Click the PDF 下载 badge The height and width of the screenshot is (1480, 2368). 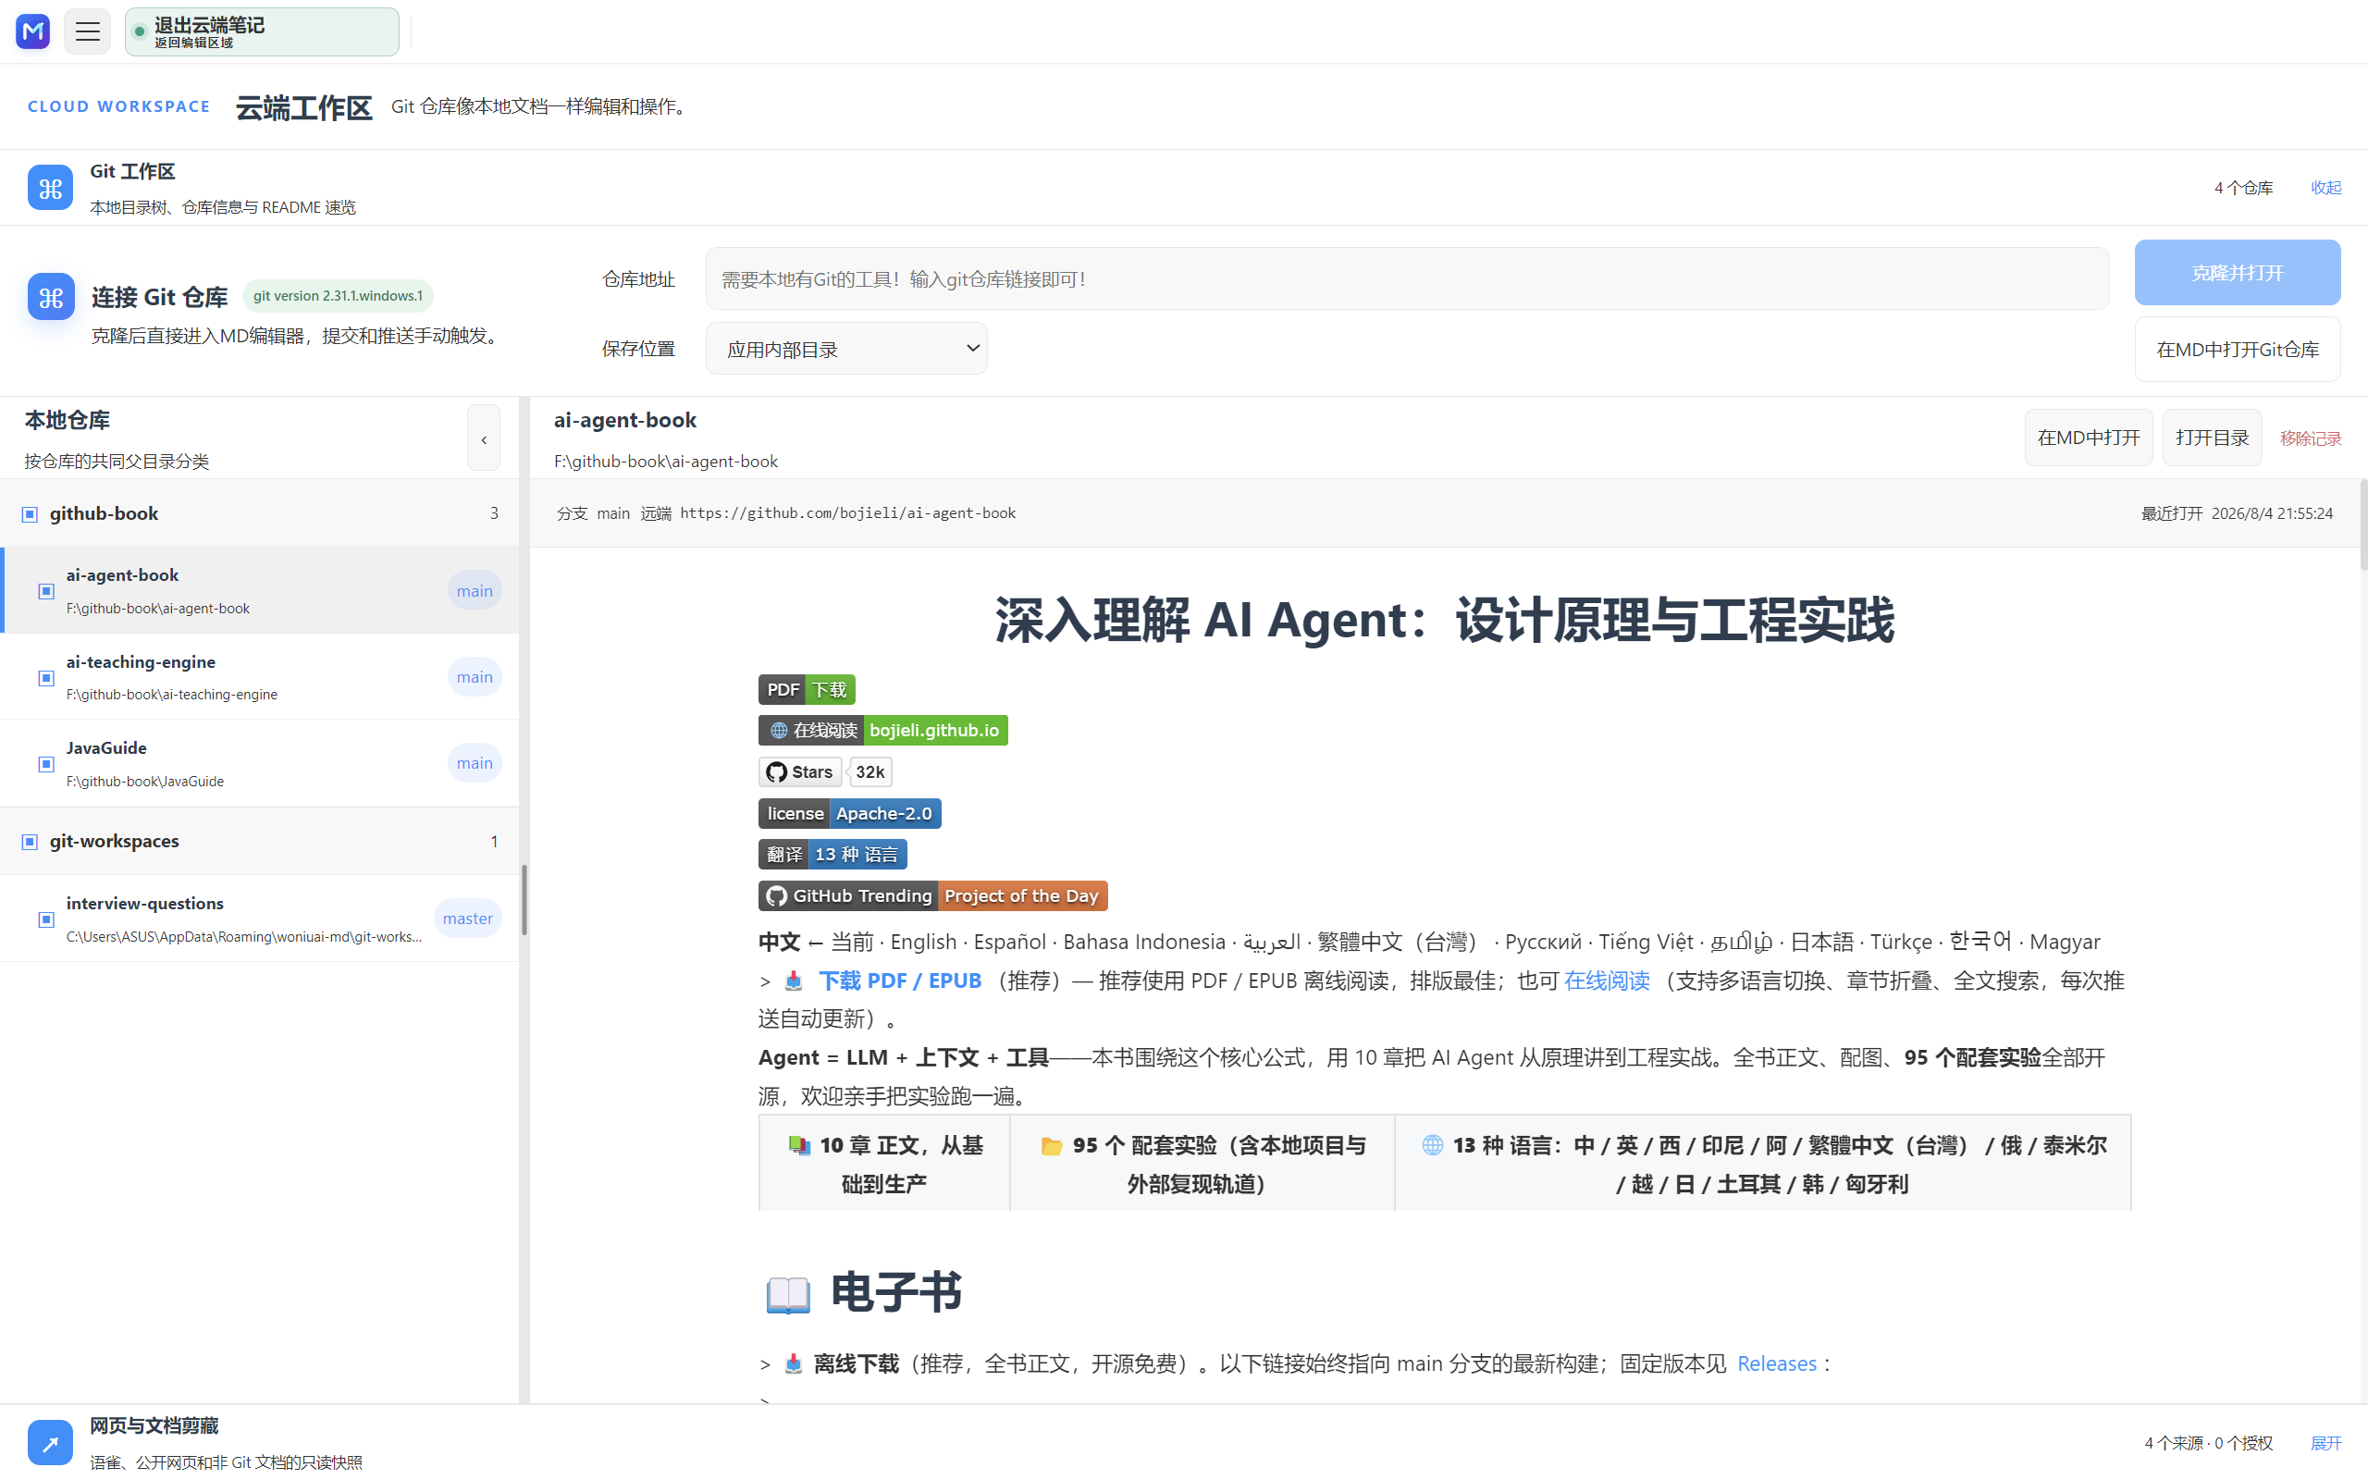pos(807,689)
